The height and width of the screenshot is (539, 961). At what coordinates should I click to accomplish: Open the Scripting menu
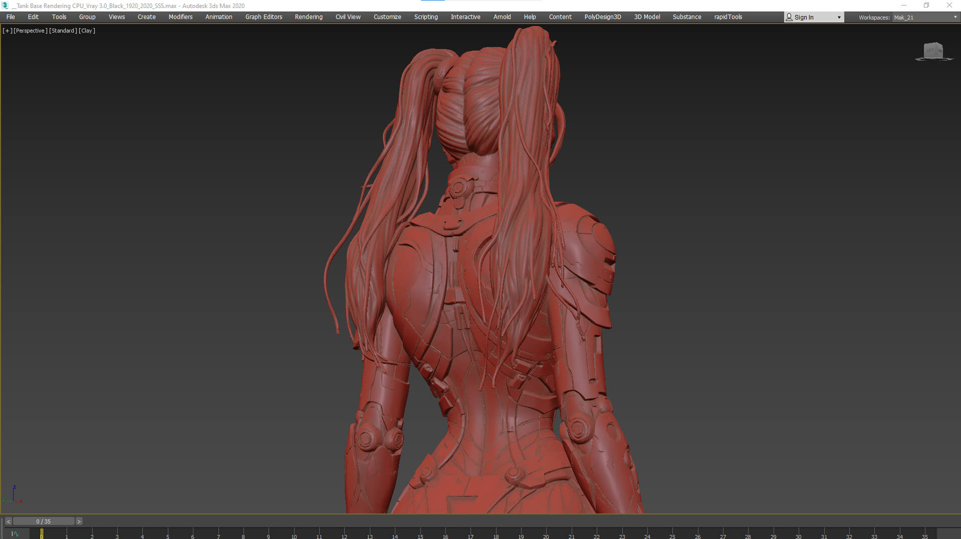click(426, 17)
